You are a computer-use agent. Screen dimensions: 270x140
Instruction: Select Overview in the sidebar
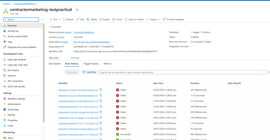coord(21,26)
